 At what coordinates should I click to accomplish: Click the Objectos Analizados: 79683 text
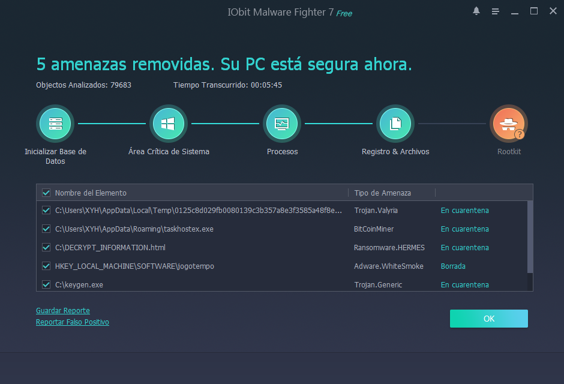click(83, 85)
